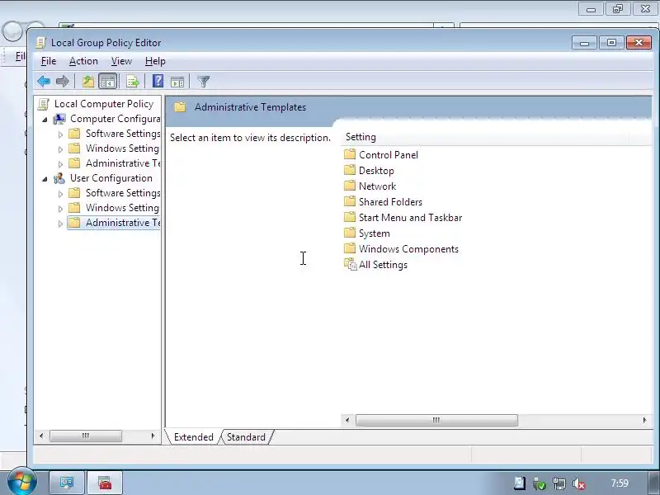Viewport: 660px width, 495px height.
Task: Open Help via the question mark icon
Action: [158, 81]
